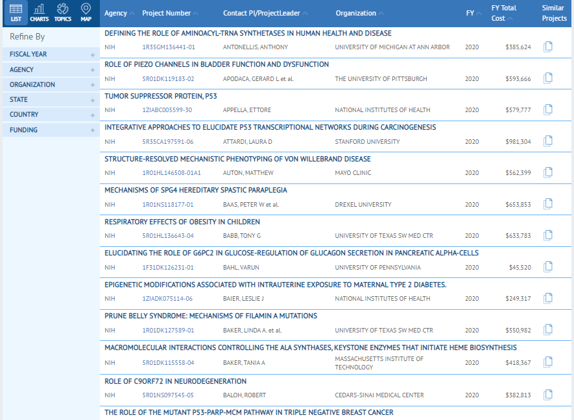Sort results by FY Total Cost

pos(504,13)
